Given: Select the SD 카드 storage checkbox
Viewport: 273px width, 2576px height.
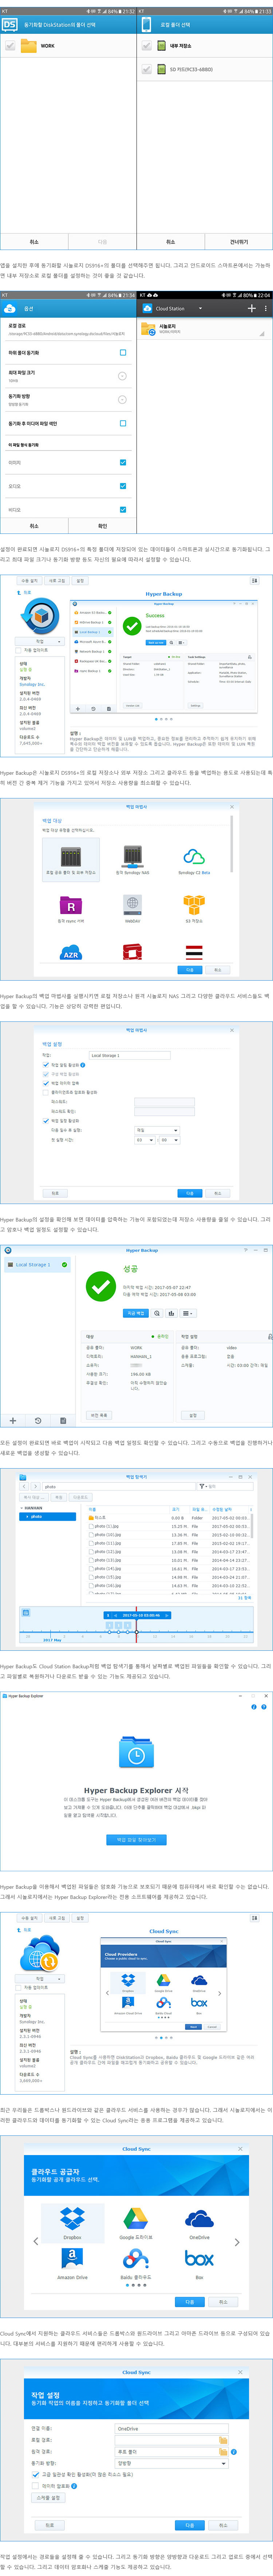Looking at the screenshot, I should (x=147, y=70).
